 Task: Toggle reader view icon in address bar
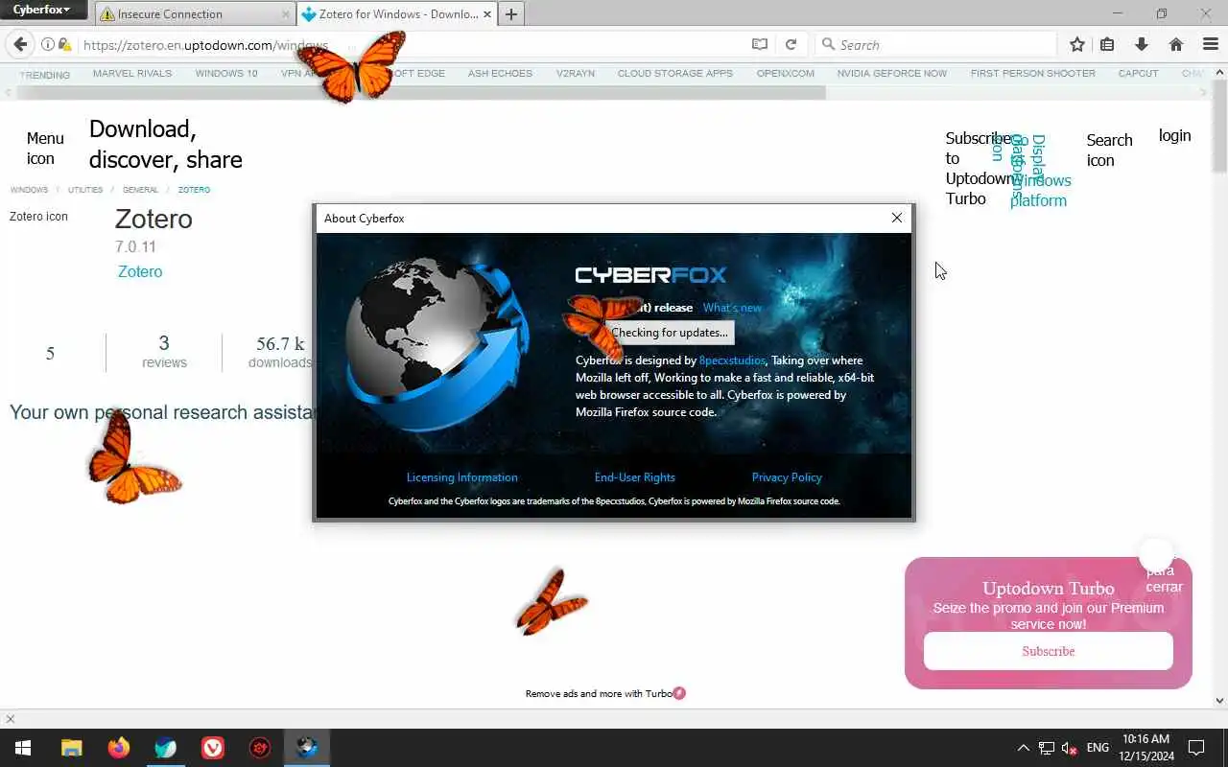tap(760, 44)
